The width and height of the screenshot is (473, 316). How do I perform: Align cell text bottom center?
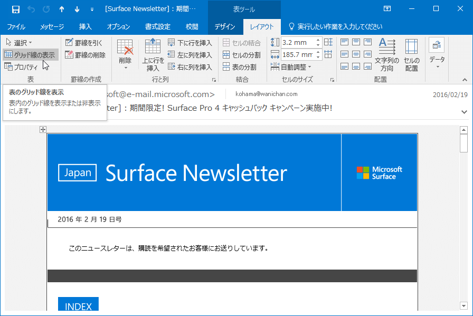pos(356,66)
